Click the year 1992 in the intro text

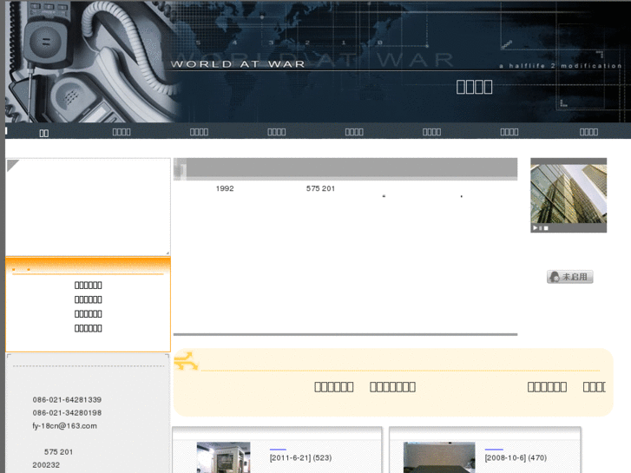click(x=225, y=188)
